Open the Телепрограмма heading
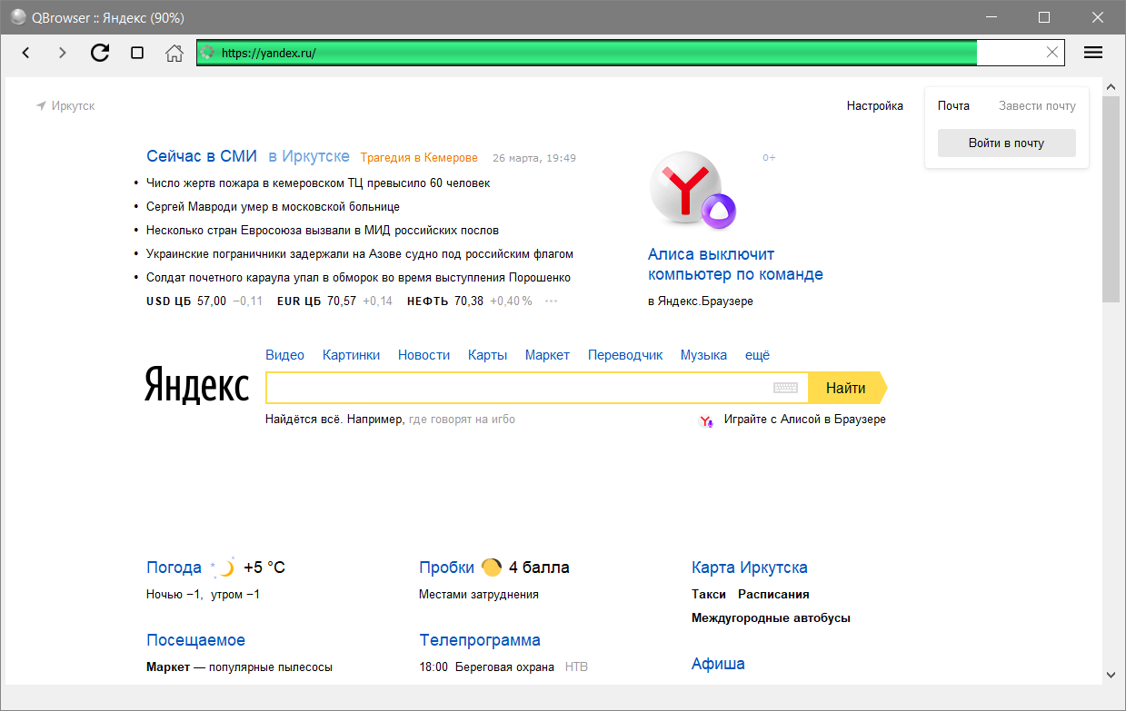Screen dimensions: 1126x711 coord(480,640)
